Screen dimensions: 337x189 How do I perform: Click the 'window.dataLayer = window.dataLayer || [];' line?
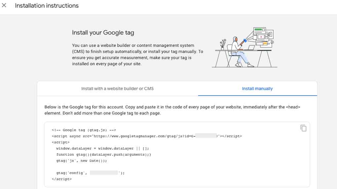pos(102,148)
